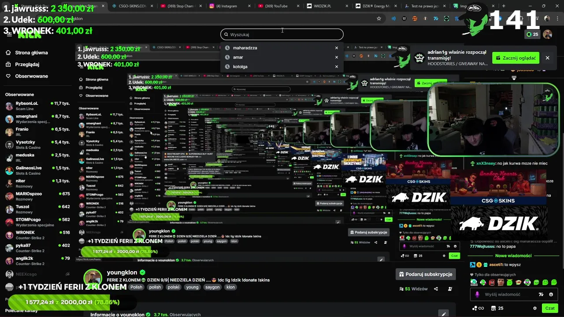Click the saygon stream tag
Viewport: 564px width, 317px height.
pos(212,287)
